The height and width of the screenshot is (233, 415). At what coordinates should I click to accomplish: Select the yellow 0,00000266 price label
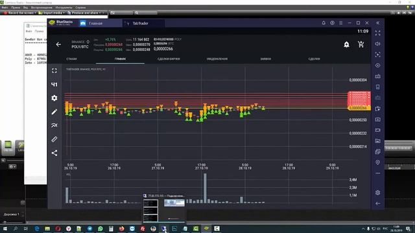coord(359,108)
